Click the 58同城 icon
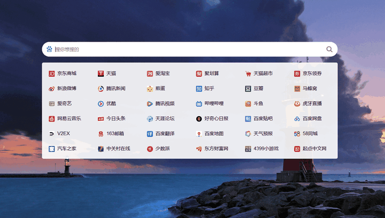The image size is (385, 218). (x=297, y=134)
